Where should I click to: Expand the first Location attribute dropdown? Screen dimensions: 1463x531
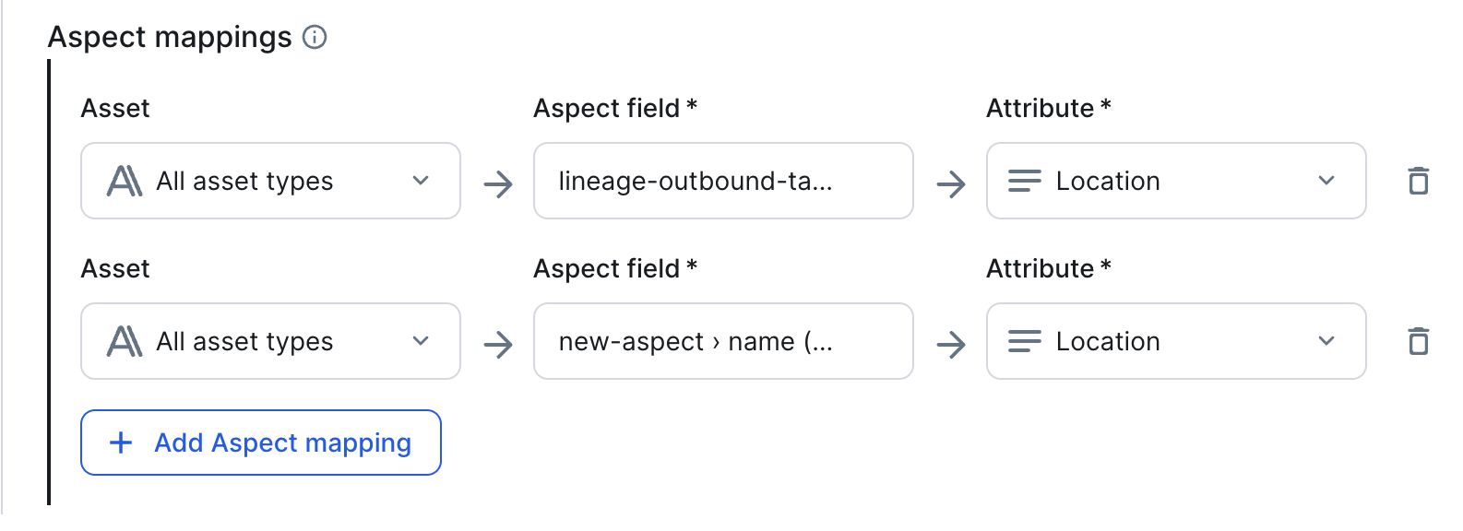(x=1176, y=181)
